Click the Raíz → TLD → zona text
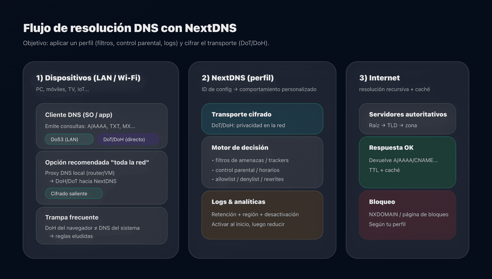 click(x=393, y=125)
